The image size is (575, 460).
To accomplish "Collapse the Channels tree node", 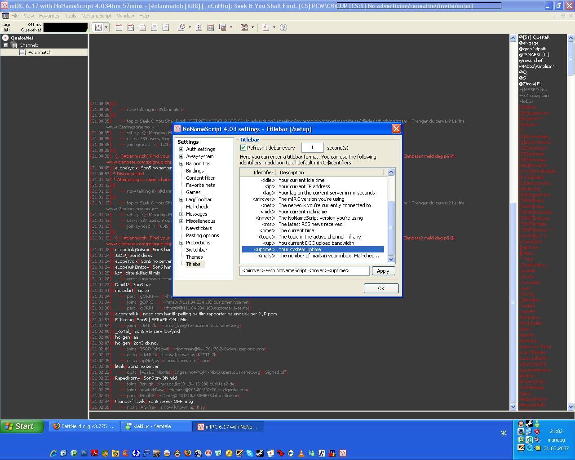I will tap(5, 45).
